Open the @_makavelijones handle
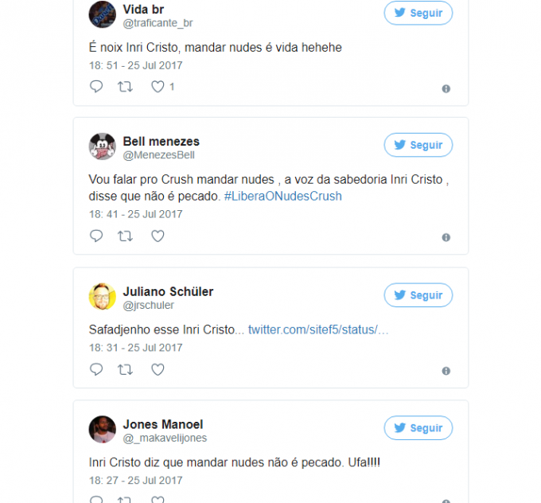This screenshot has width=541, height=503. (165, 438)
